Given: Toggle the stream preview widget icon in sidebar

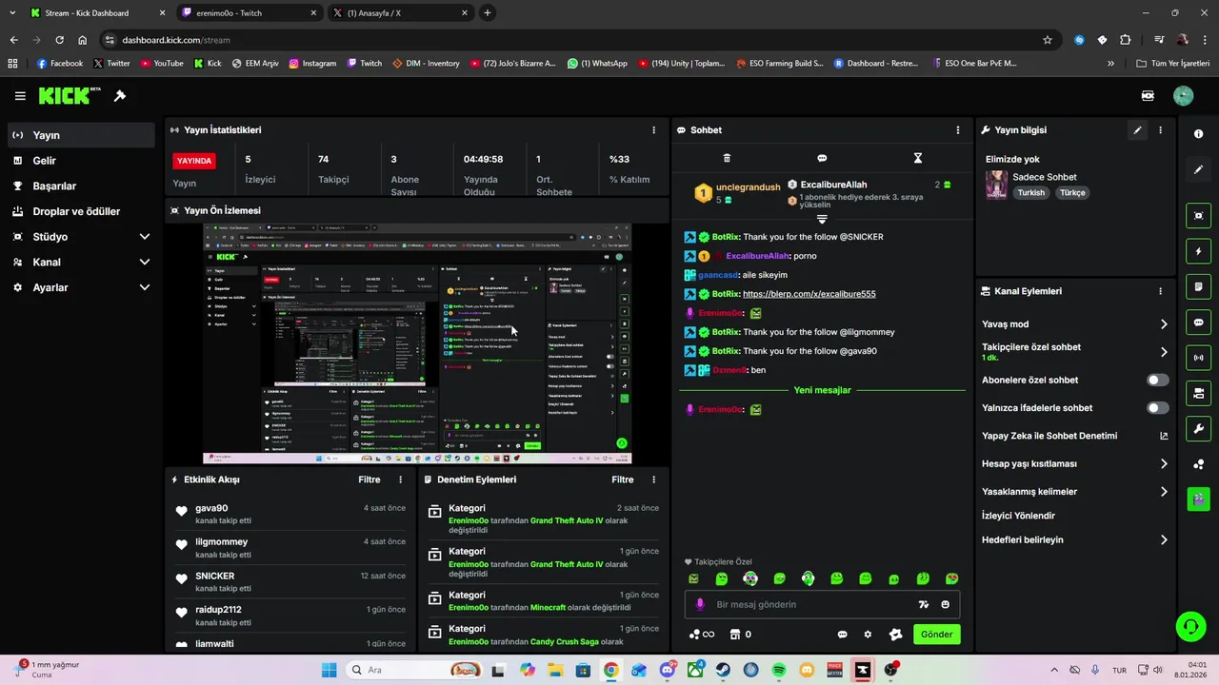Looking at the screenshot, I should click(1198, 216).
